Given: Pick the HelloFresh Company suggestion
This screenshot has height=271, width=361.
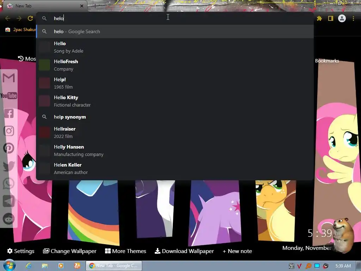Looking at the screenshot, I should pyautogui.click(x=175, y=65).
